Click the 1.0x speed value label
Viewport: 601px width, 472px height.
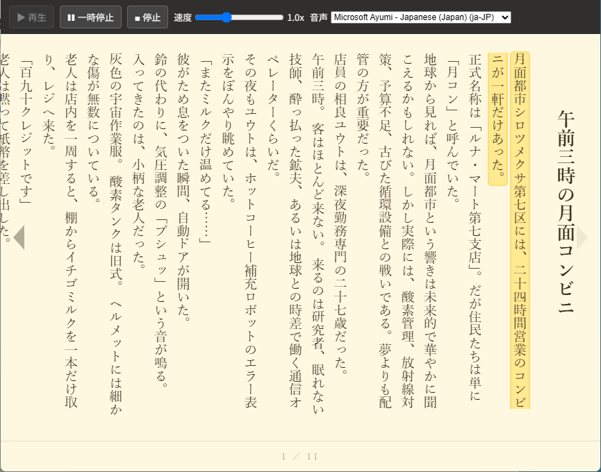point(295,17)
